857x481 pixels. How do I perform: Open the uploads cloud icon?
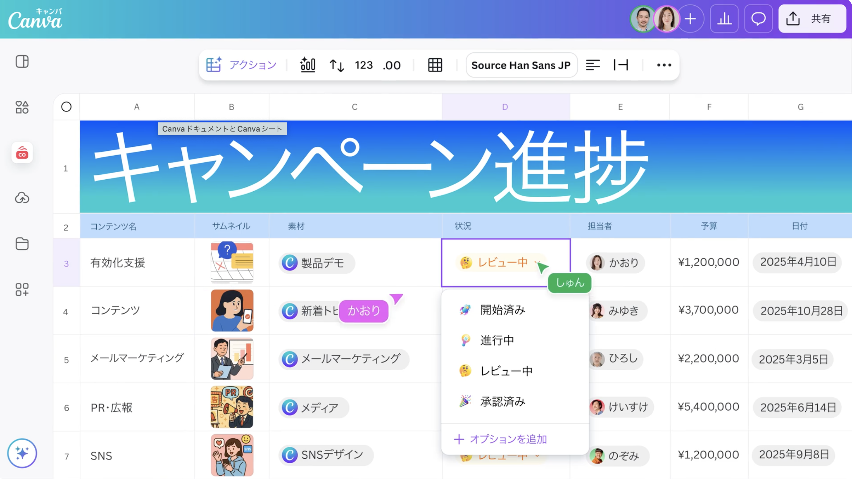[x=22, y=198]
